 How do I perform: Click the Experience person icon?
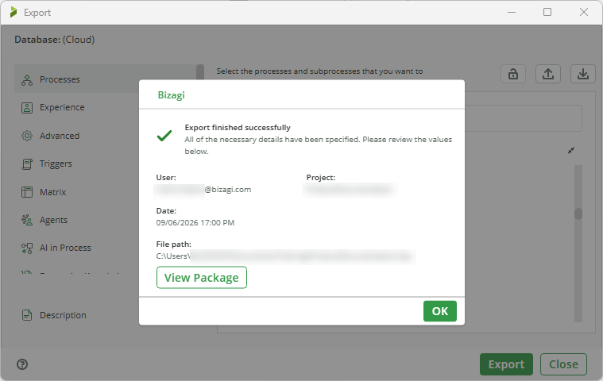[27, 107]
